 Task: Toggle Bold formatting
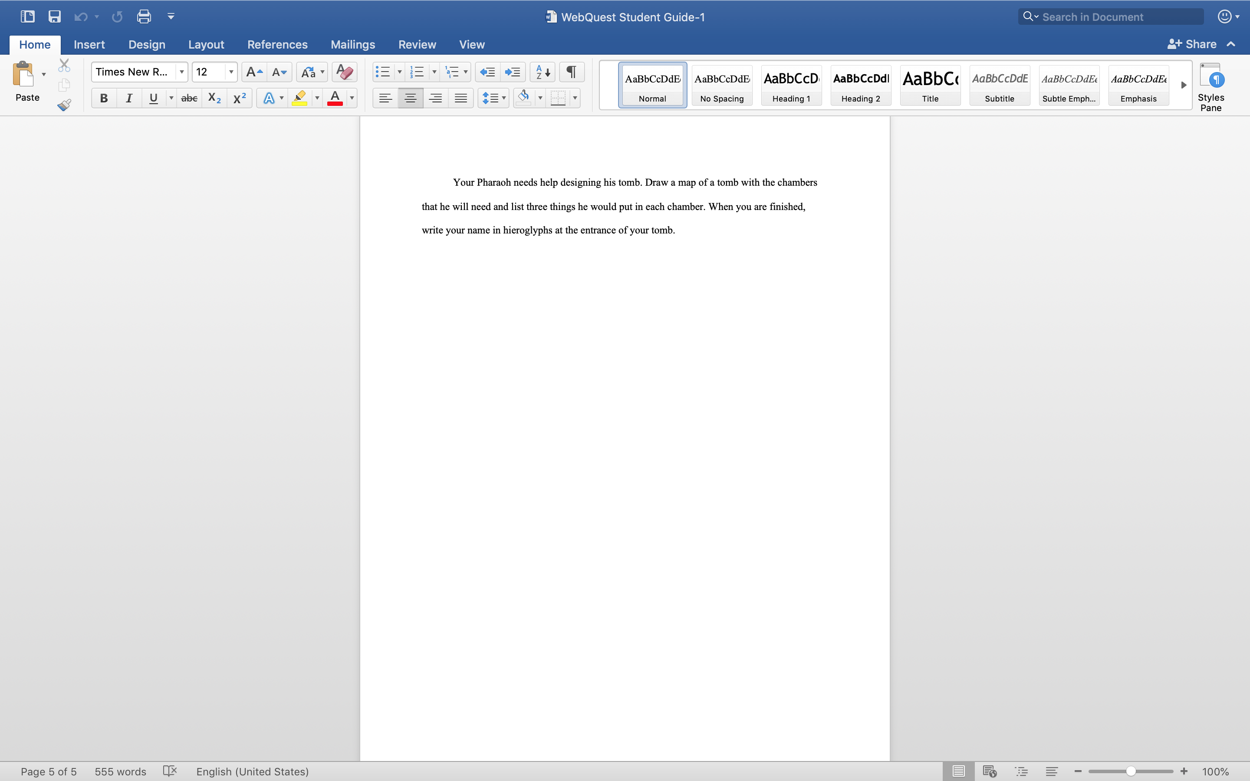pyautogui.click(x=104, y=98)
